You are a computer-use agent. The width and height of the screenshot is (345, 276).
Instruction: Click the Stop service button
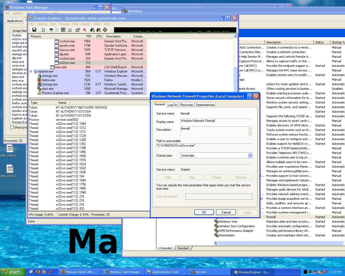coord(192,177)
